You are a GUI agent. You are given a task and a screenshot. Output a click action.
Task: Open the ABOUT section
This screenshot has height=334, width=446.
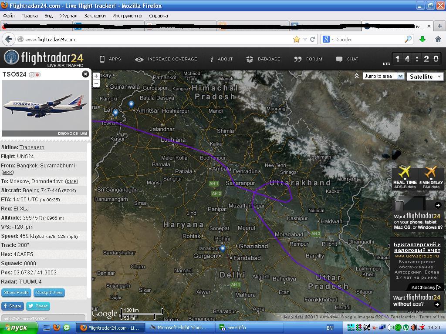(x=222, y=59)
